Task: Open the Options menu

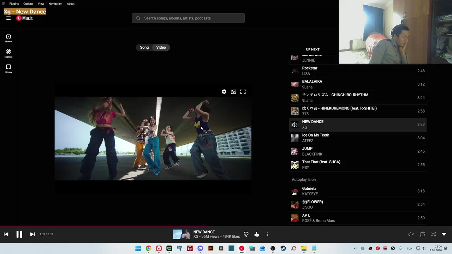Action: (28, 4)
